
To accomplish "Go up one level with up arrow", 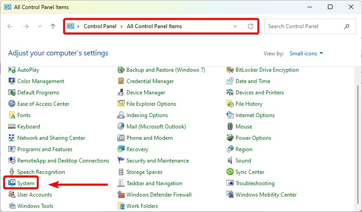I will (x=53, y=26).
